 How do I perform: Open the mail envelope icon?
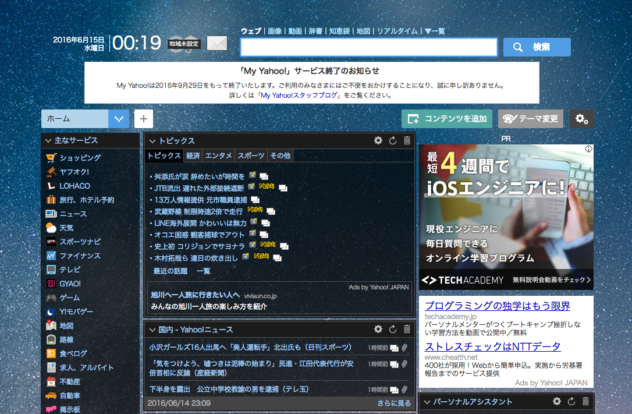tap(217, 43)
